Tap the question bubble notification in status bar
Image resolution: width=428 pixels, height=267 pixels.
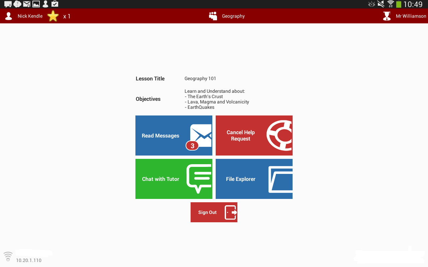pos(17,4)
